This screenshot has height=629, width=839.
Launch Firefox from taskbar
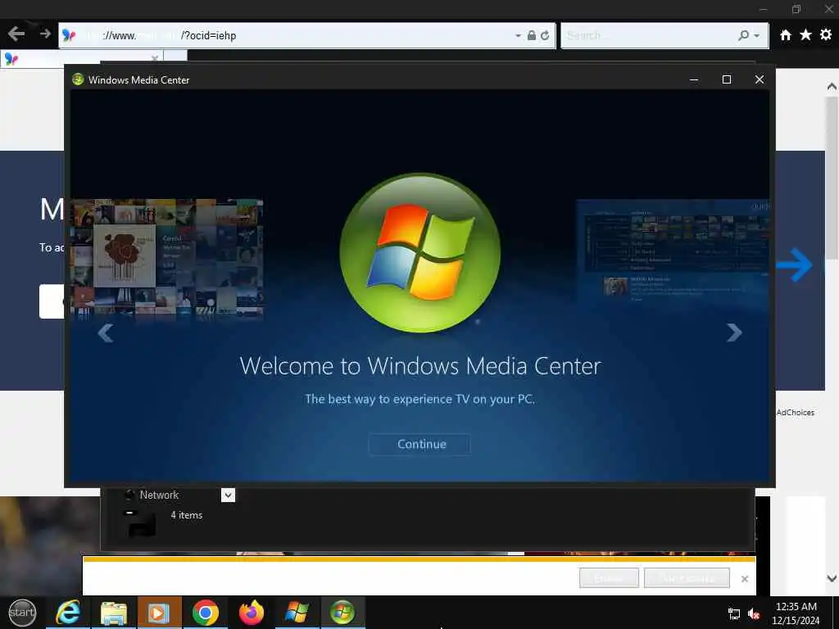(x=252, y=613)
